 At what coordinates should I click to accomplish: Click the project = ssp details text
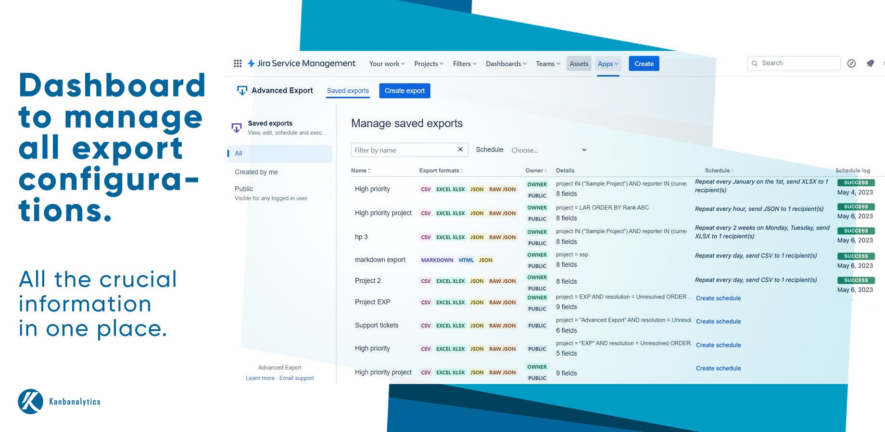click(x=572, y=254)
